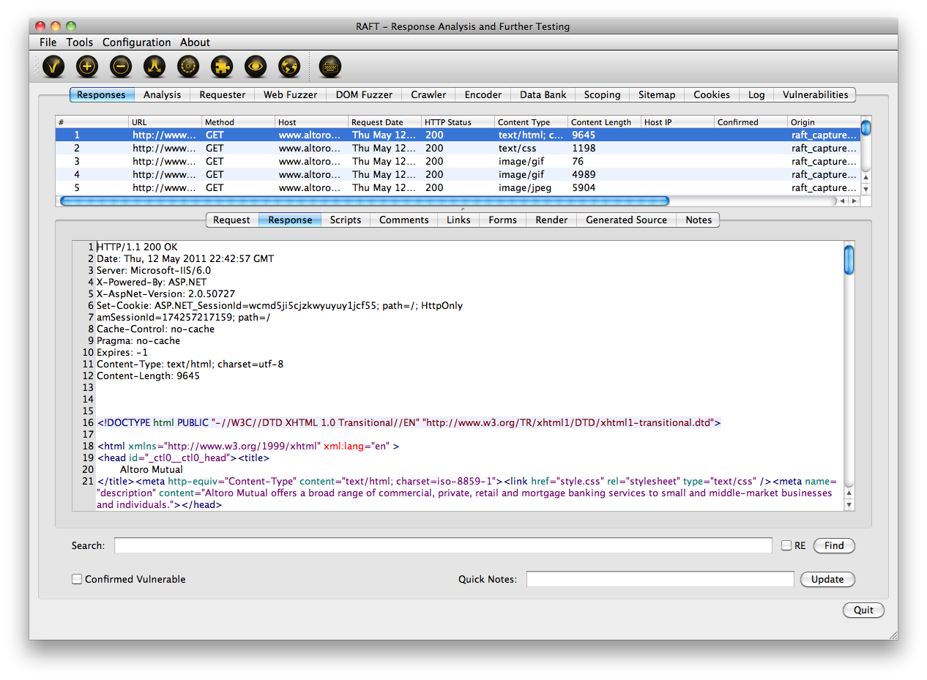Open the Scoping tab

[603, 94]
